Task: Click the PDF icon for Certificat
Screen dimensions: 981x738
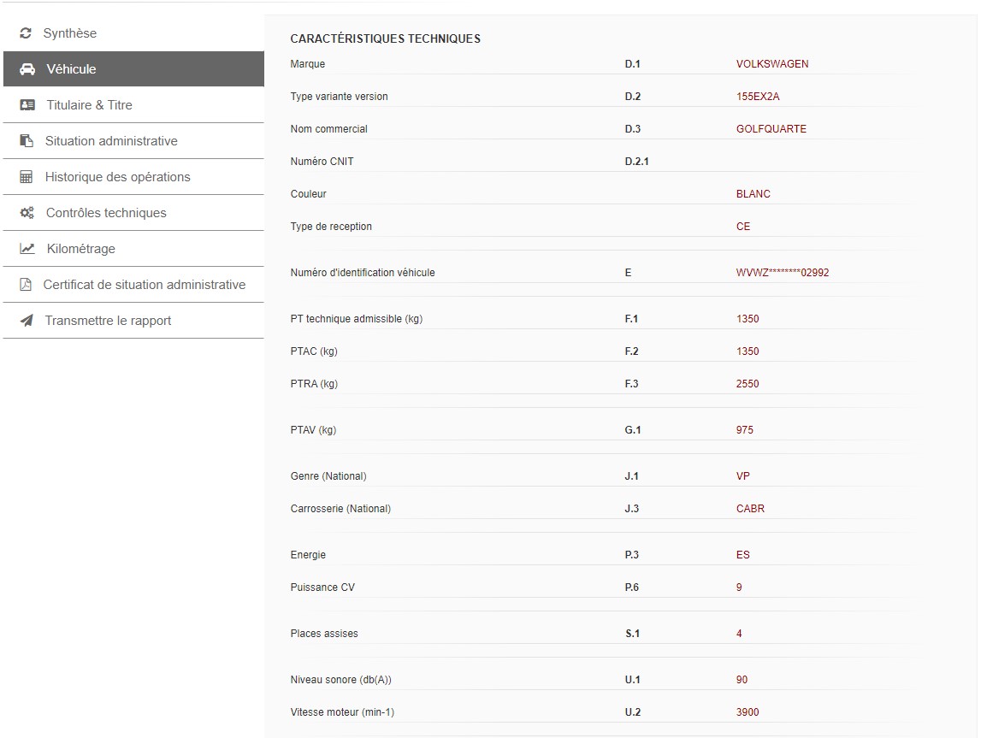Action: click(x=26, y=285)
